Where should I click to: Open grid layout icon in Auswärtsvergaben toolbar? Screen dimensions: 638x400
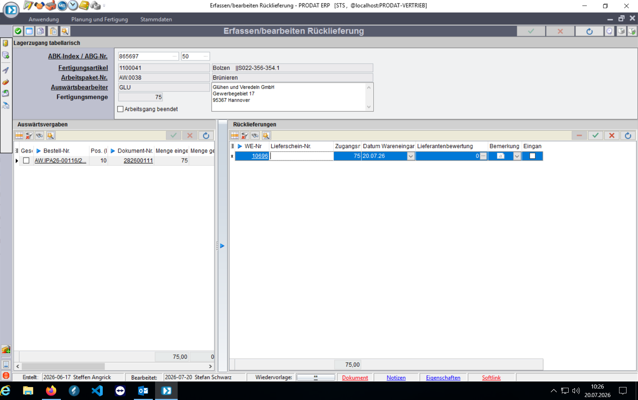tap(19, 136)
